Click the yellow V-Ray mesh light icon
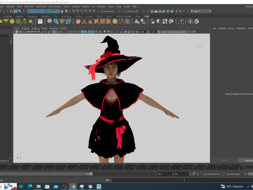Image resolution: width=253 pixels, height=190 pixels. (18, 22)
